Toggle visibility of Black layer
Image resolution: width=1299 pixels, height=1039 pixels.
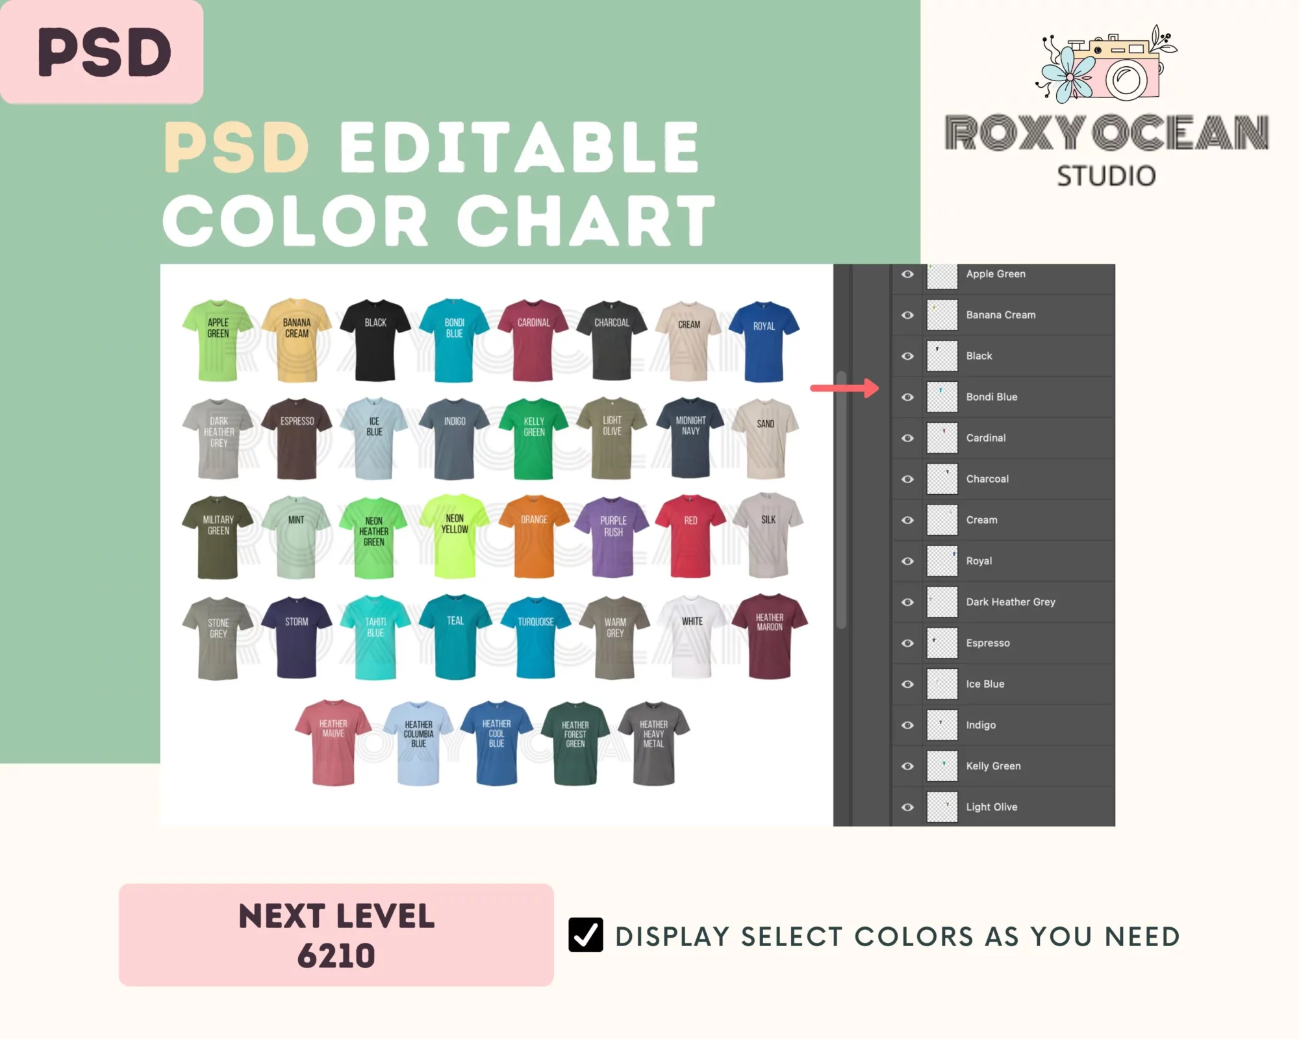tap(908, 355)
